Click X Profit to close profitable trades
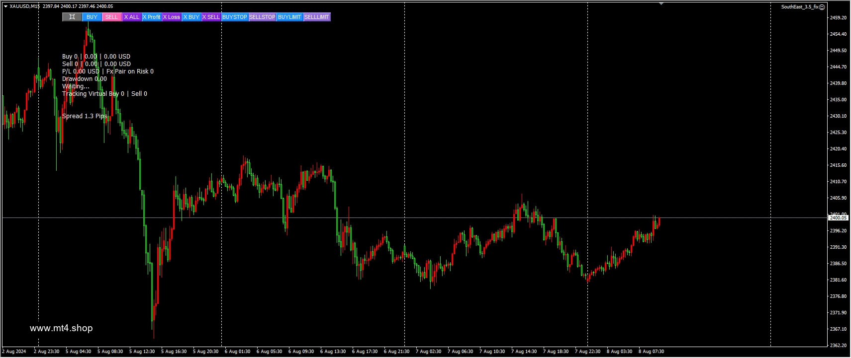This screenshot has height=358, width=851. (x=152, y=17)
